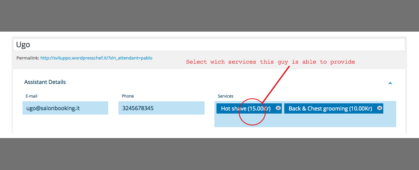
Task: Click the Phone field label
Action: tap(128, 96)
